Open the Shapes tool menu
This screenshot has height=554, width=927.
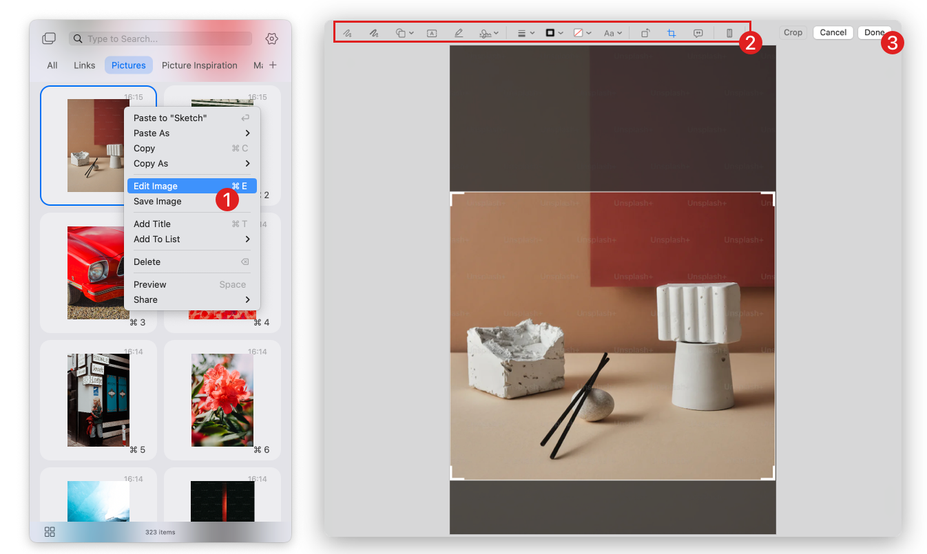point(404,32)
